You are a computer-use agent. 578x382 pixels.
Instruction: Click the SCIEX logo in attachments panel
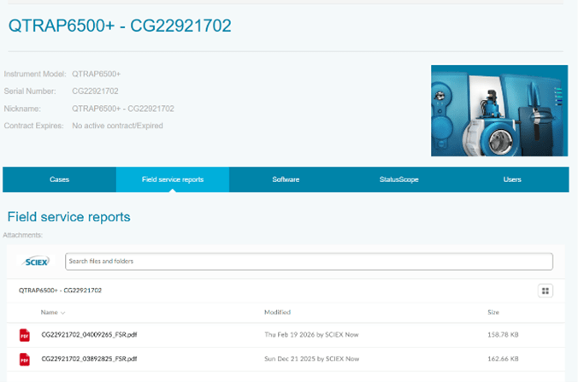pos(36,262)
